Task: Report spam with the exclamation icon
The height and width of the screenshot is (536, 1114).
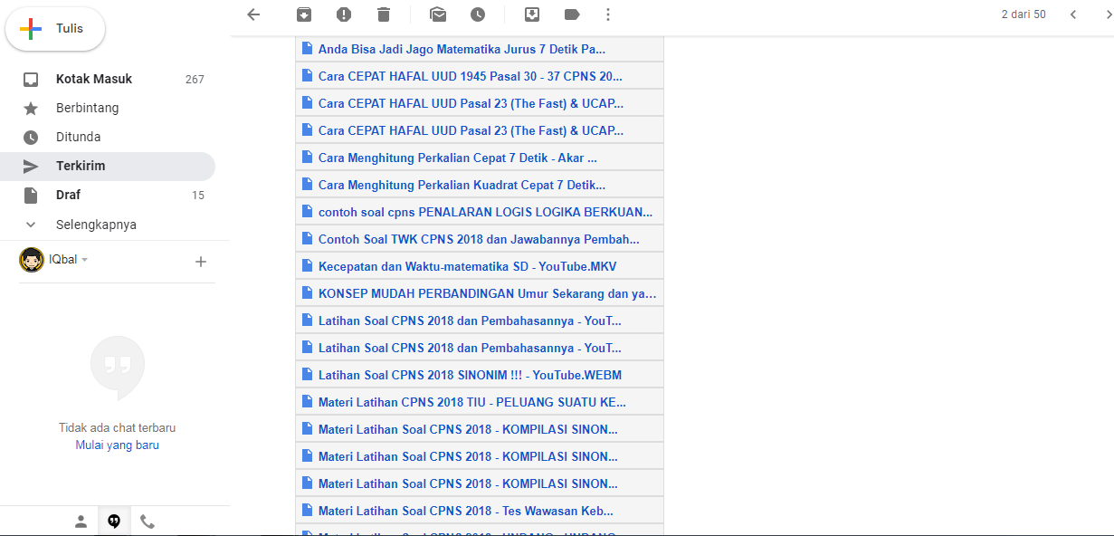Action: [344, 14]
